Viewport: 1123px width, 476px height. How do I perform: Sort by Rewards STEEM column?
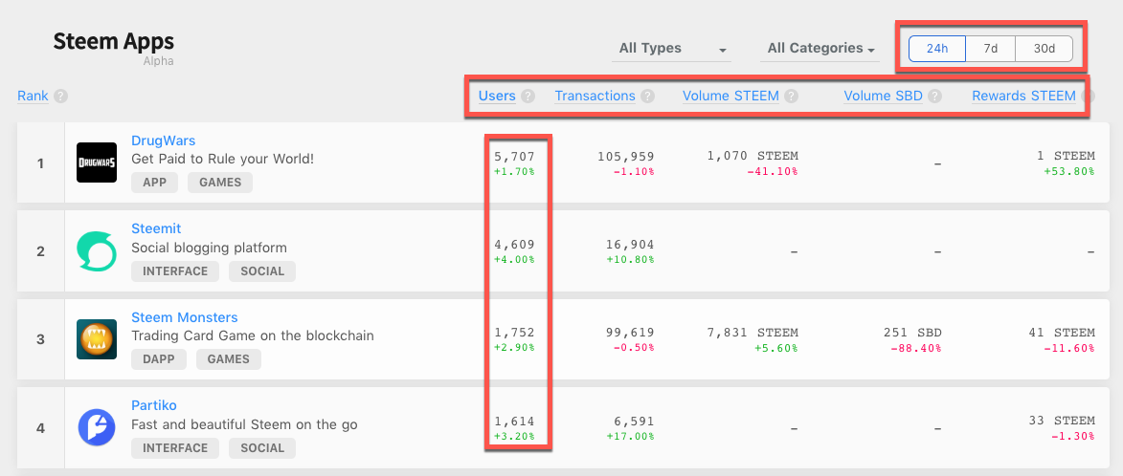[1023, 96]
